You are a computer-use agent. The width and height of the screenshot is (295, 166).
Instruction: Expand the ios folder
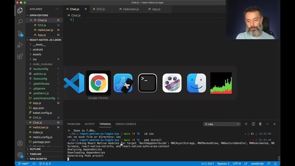35,59
